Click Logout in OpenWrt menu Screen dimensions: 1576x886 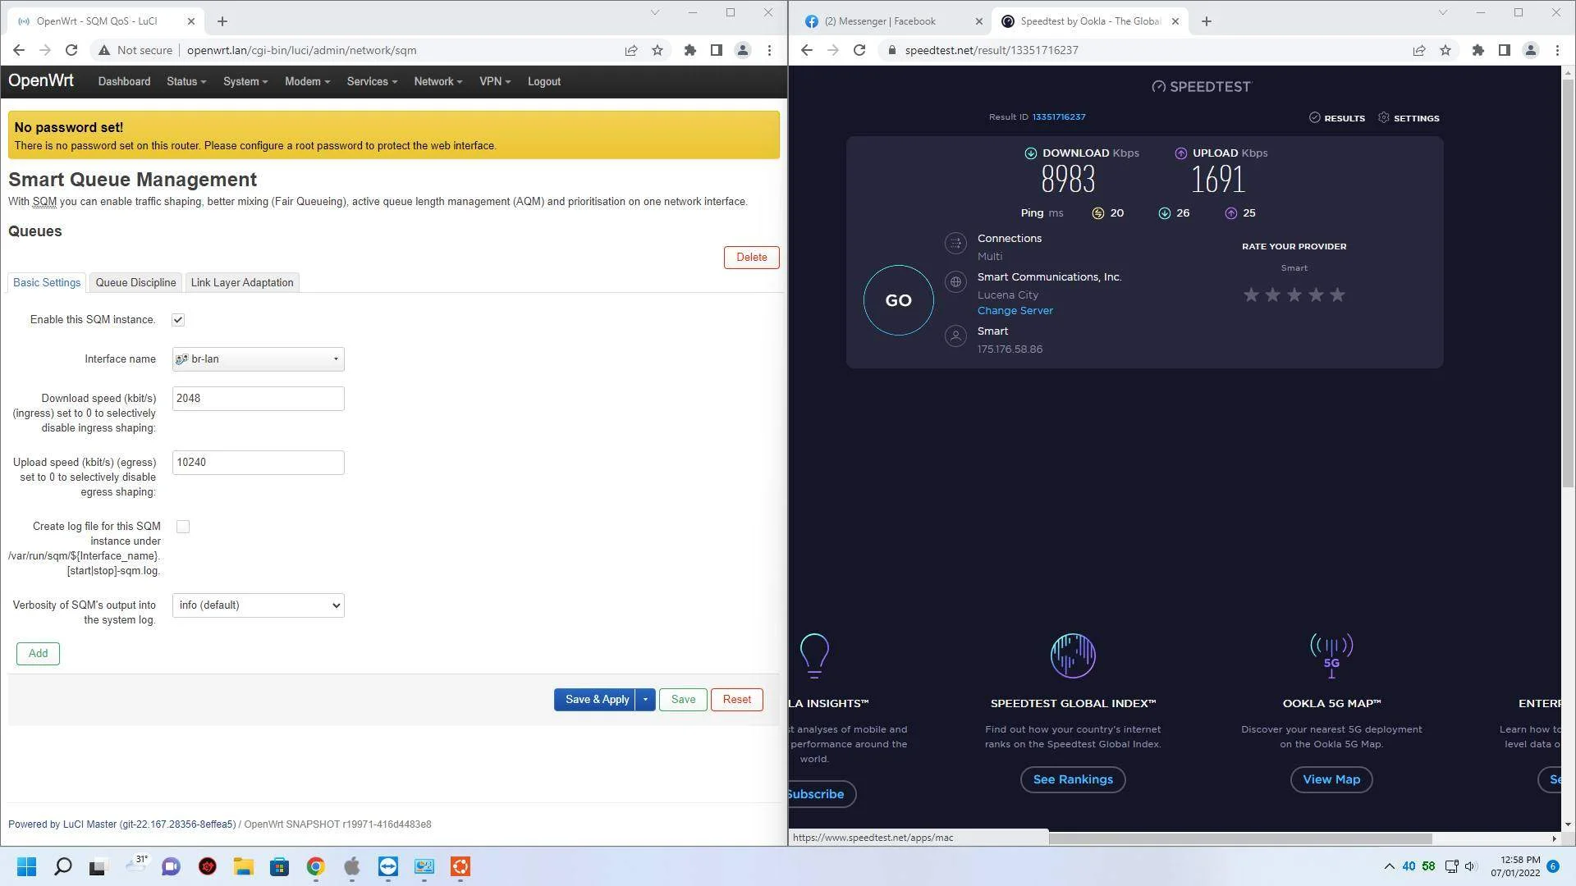click(x=544, y=81)
